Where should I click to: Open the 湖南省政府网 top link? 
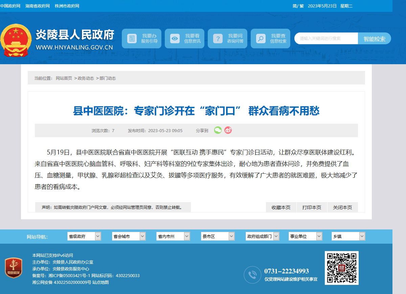[38, 6]
